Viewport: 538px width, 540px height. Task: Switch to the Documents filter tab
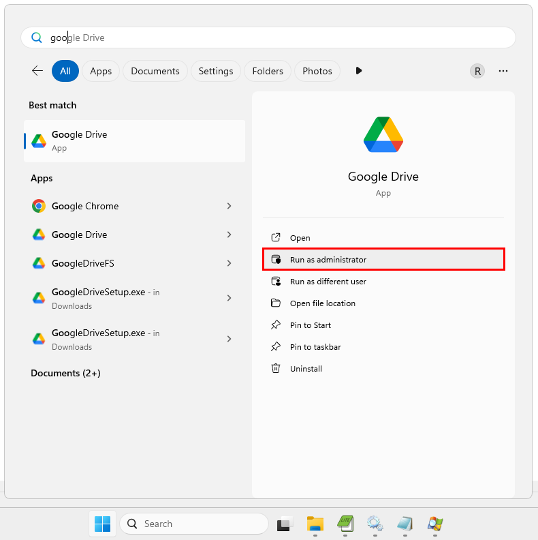(x=155, y=71)
